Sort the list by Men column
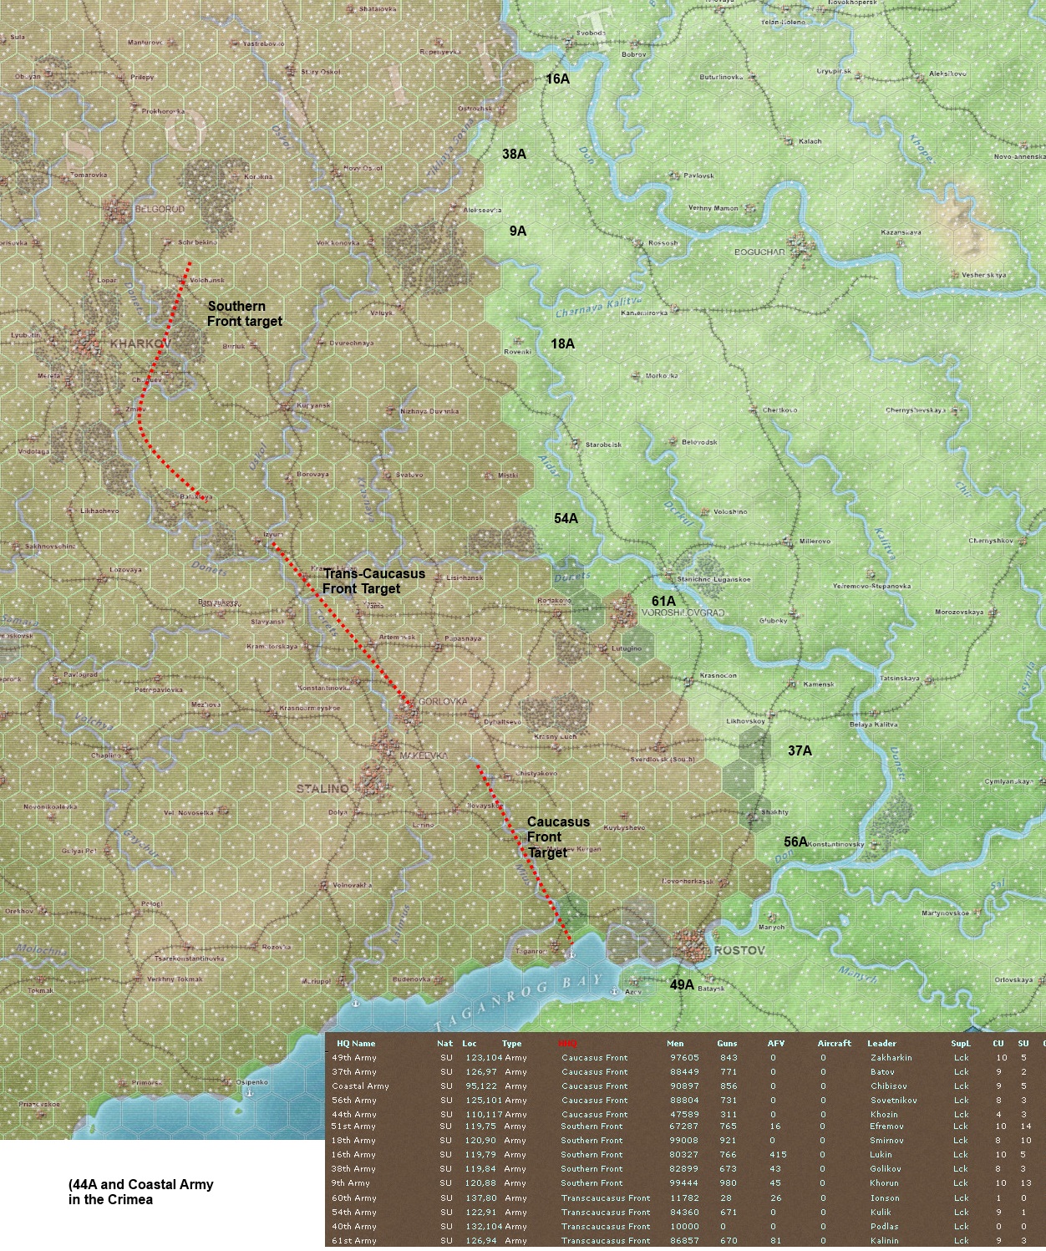Viewport: 1046px width, 1251px height. pos(675,1043)
